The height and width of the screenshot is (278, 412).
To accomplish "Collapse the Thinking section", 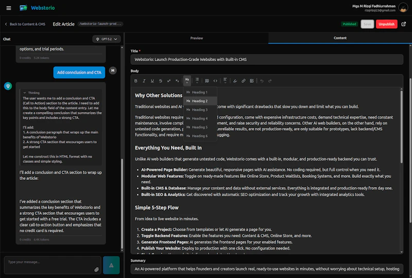I will click(31, 92).
